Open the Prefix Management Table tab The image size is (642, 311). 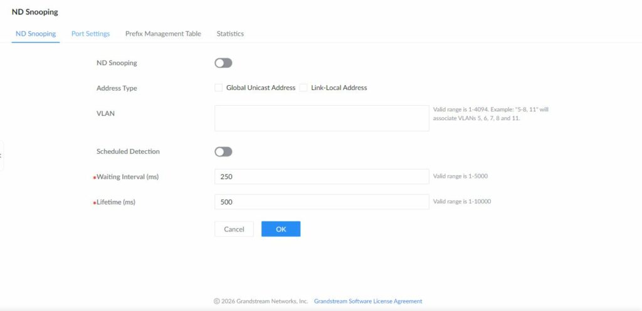(x=163, y=34)
